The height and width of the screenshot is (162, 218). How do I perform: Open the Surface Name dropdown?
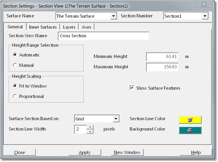pos(113,16)
